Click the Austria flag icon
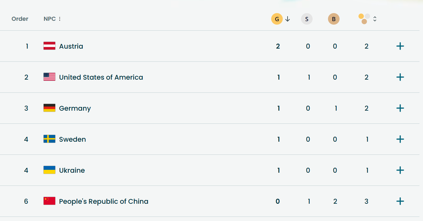The height and width of the screenshot is (221, 423). 49,46
